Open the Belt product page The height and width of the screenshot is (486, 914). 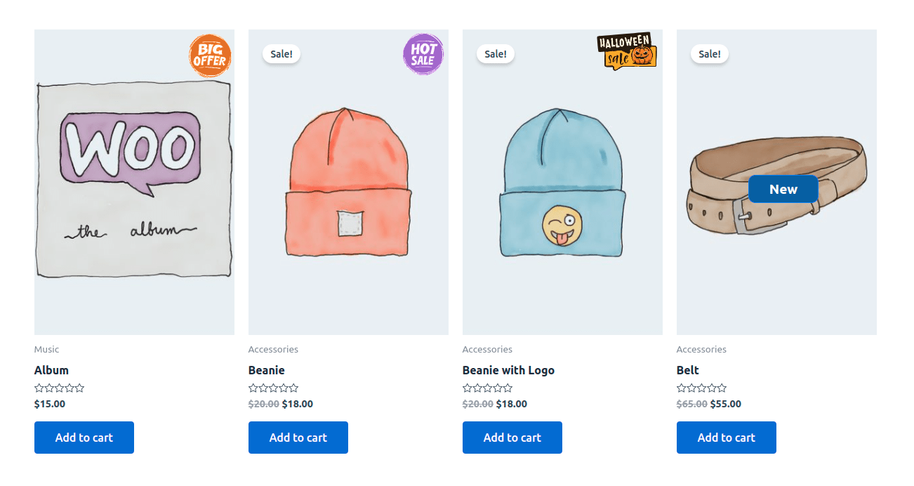687,370
